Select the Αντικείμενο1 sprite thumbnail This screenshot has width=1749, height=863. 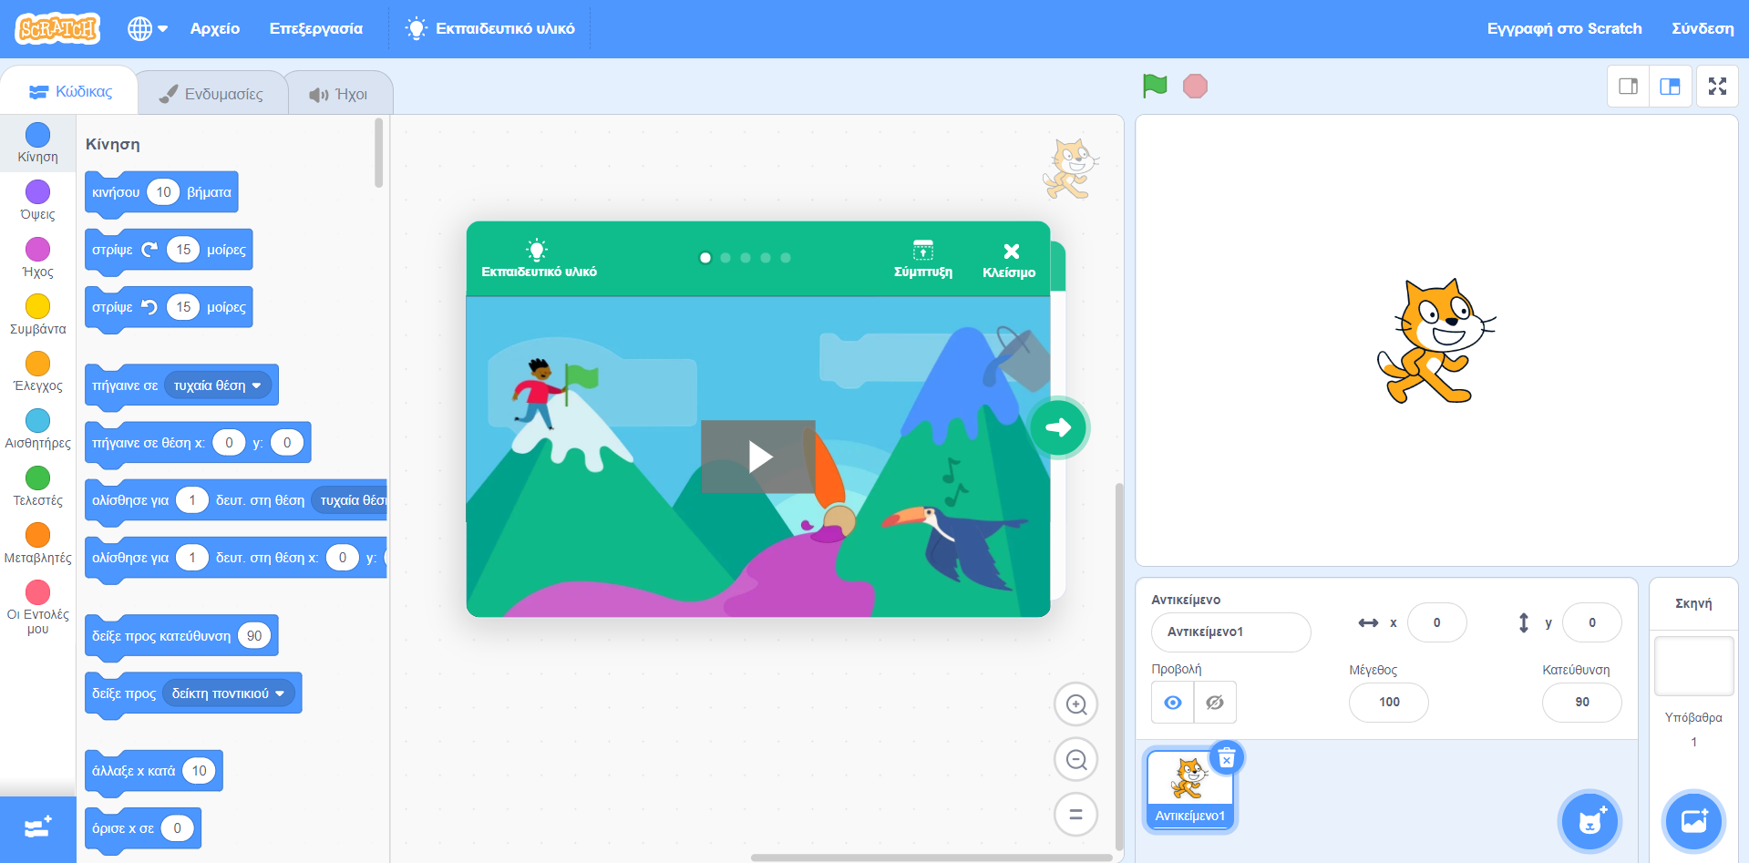click(x=1189, y=789)
